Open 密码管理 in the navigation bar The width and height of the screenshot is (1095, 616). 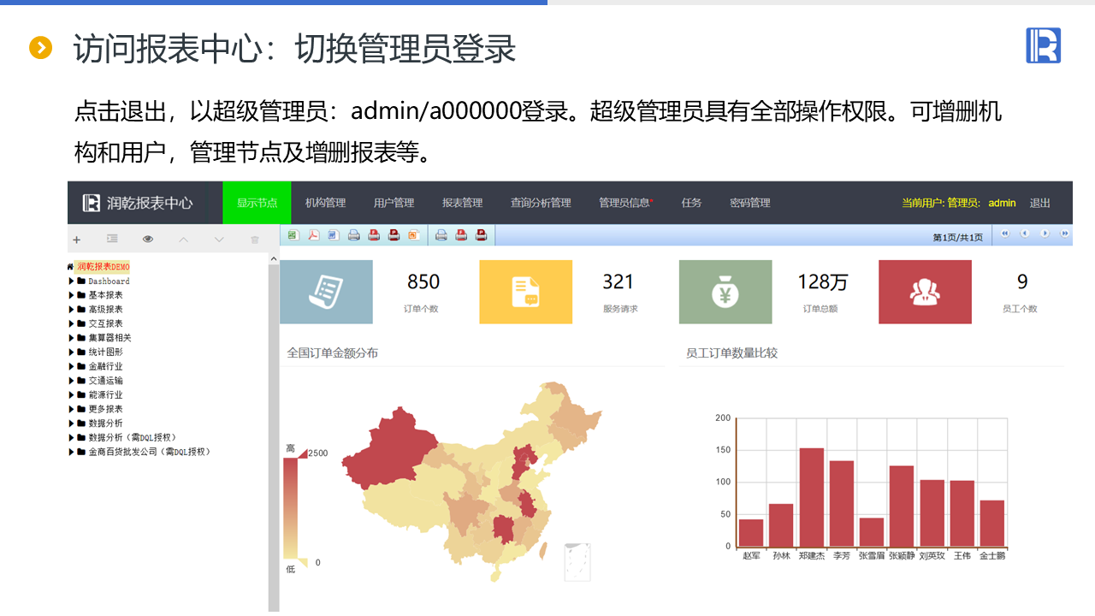click(749, 203)
